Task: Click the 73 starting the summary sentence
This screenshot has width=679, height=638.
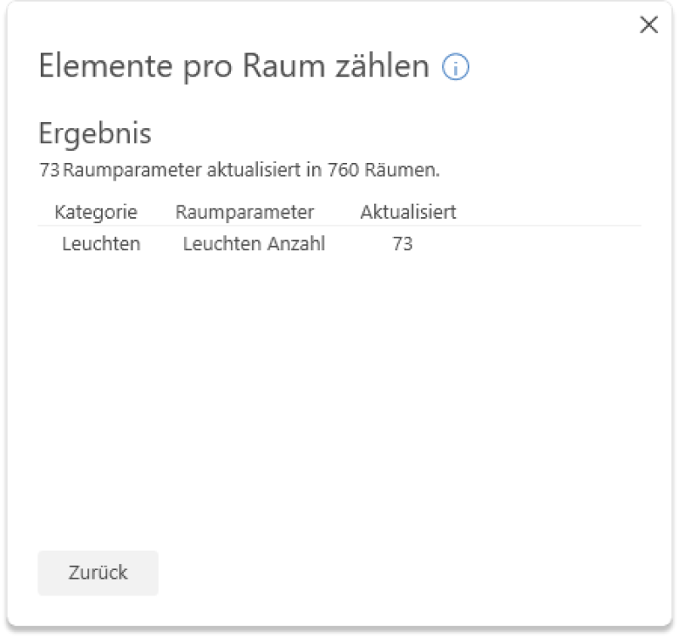Action: (x=49, y=170)
